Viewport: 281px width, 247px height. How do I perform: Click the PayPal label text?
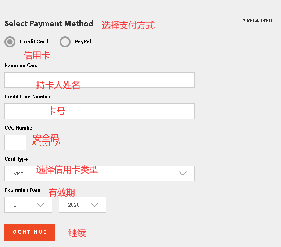[x=83, y=41]
